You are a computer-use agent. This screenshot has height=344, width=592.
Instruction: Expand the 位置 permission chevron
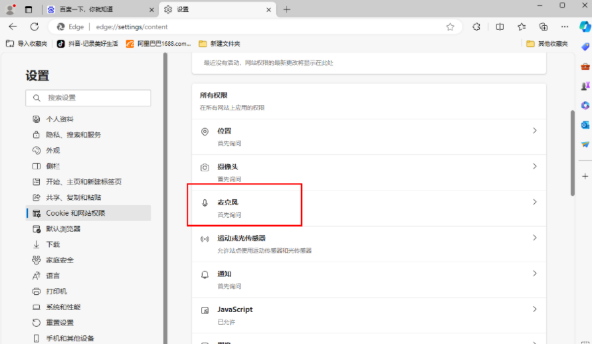point(535,131)
